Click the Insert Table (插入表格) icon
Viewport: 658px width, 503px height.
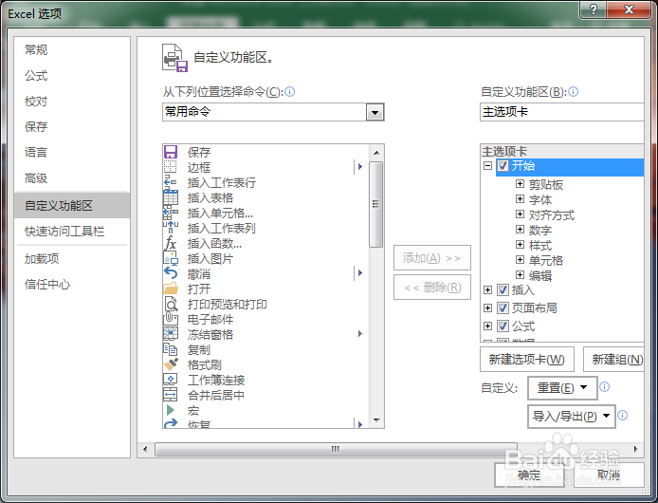click(x=171, y=197)
